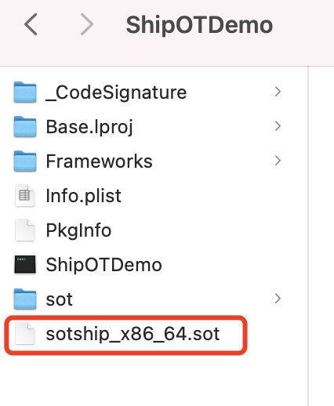
Task: Expand the Frameworks folder chevron
Action: pos(278,161)
